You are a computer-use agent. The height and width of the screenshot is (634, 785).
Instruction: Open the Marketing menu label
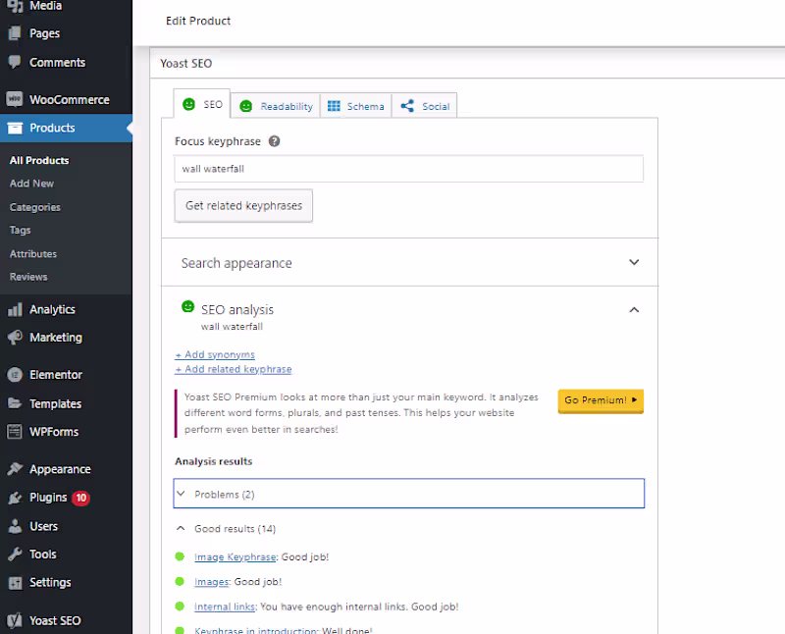pos(56,337)
